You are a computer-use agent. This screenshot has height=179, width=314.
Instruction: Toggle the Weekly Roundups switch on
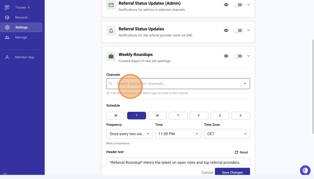(x=238, y=56)
